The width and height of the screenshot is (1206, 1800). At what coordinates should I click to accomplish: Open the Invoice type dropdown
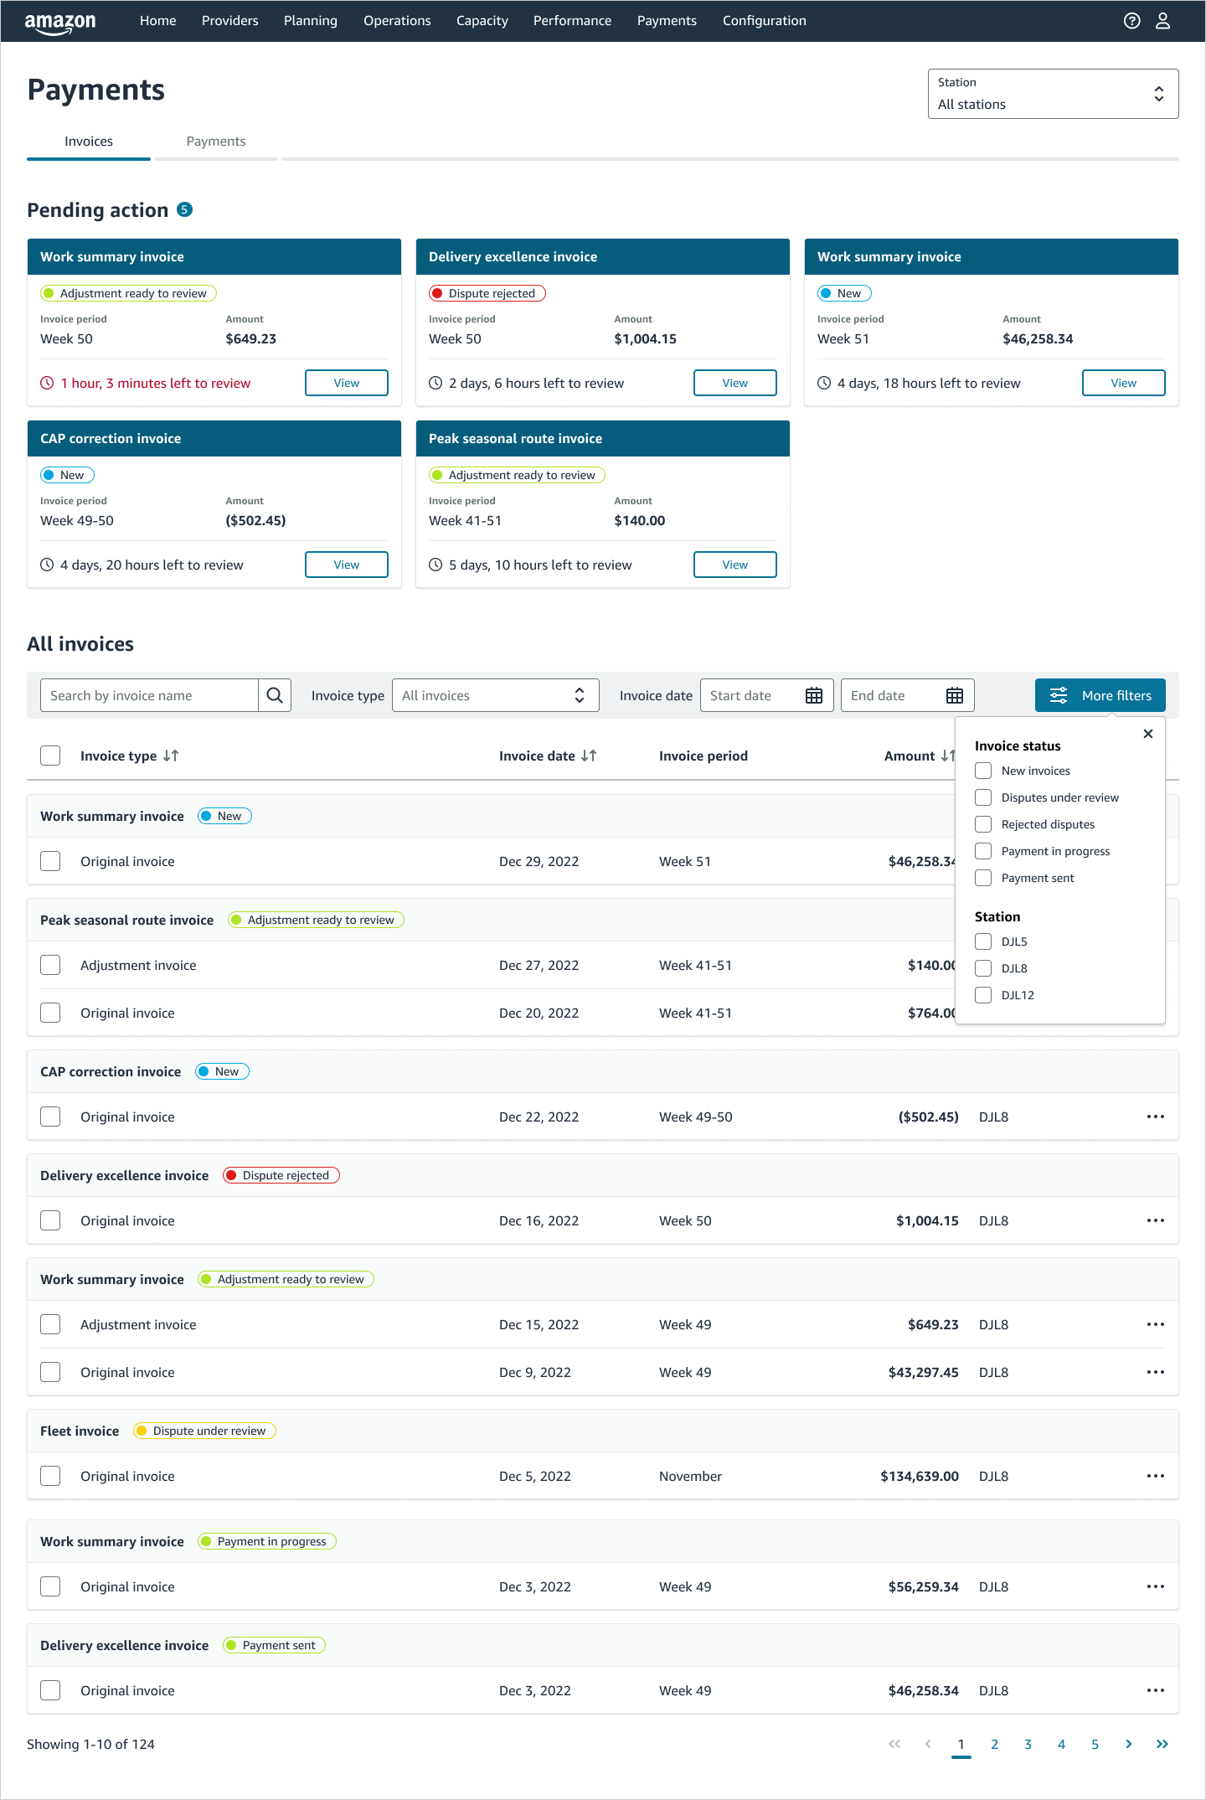click(495, 695)
